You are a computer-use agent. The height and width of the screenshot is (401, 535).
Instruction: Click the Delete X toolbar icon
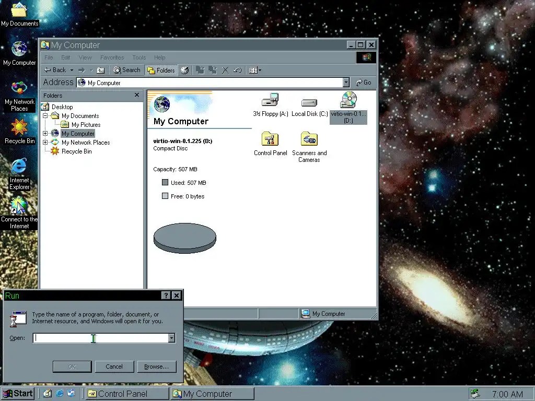pyautogui.click(x=225, y=70)
